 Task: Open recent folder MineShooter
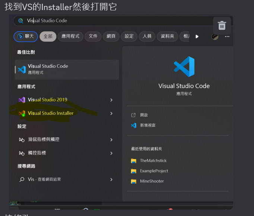click(x=152, y=181)
